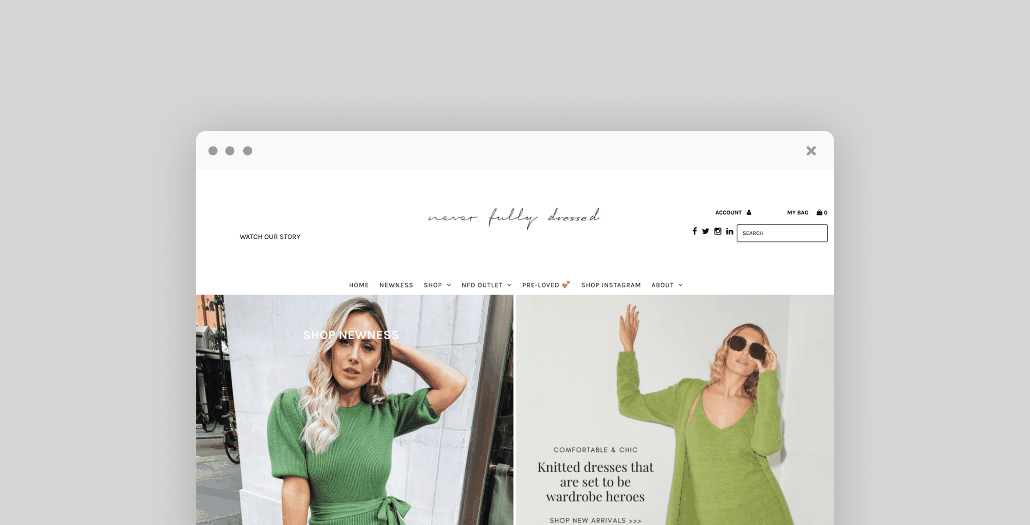This screenshot has width=1030, height=525.
Task: Open the Facebook social icon
Action: tap(694, 232)
